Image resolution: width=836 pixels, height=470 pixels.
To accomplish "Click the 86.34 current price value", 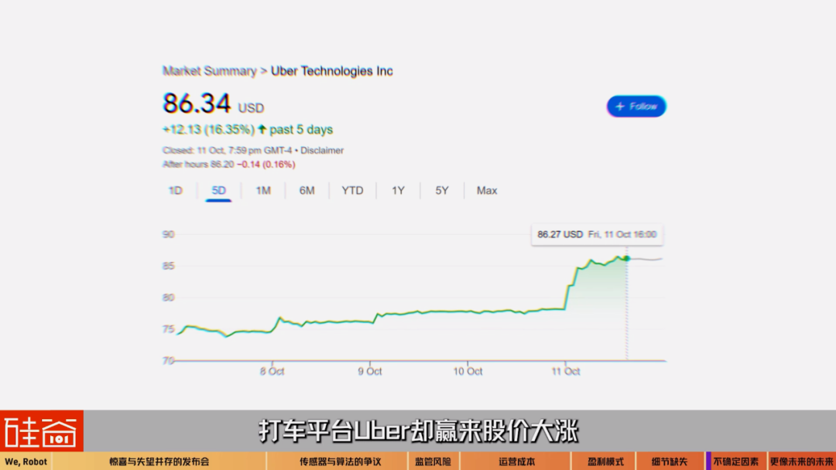I will coord(197,104).
